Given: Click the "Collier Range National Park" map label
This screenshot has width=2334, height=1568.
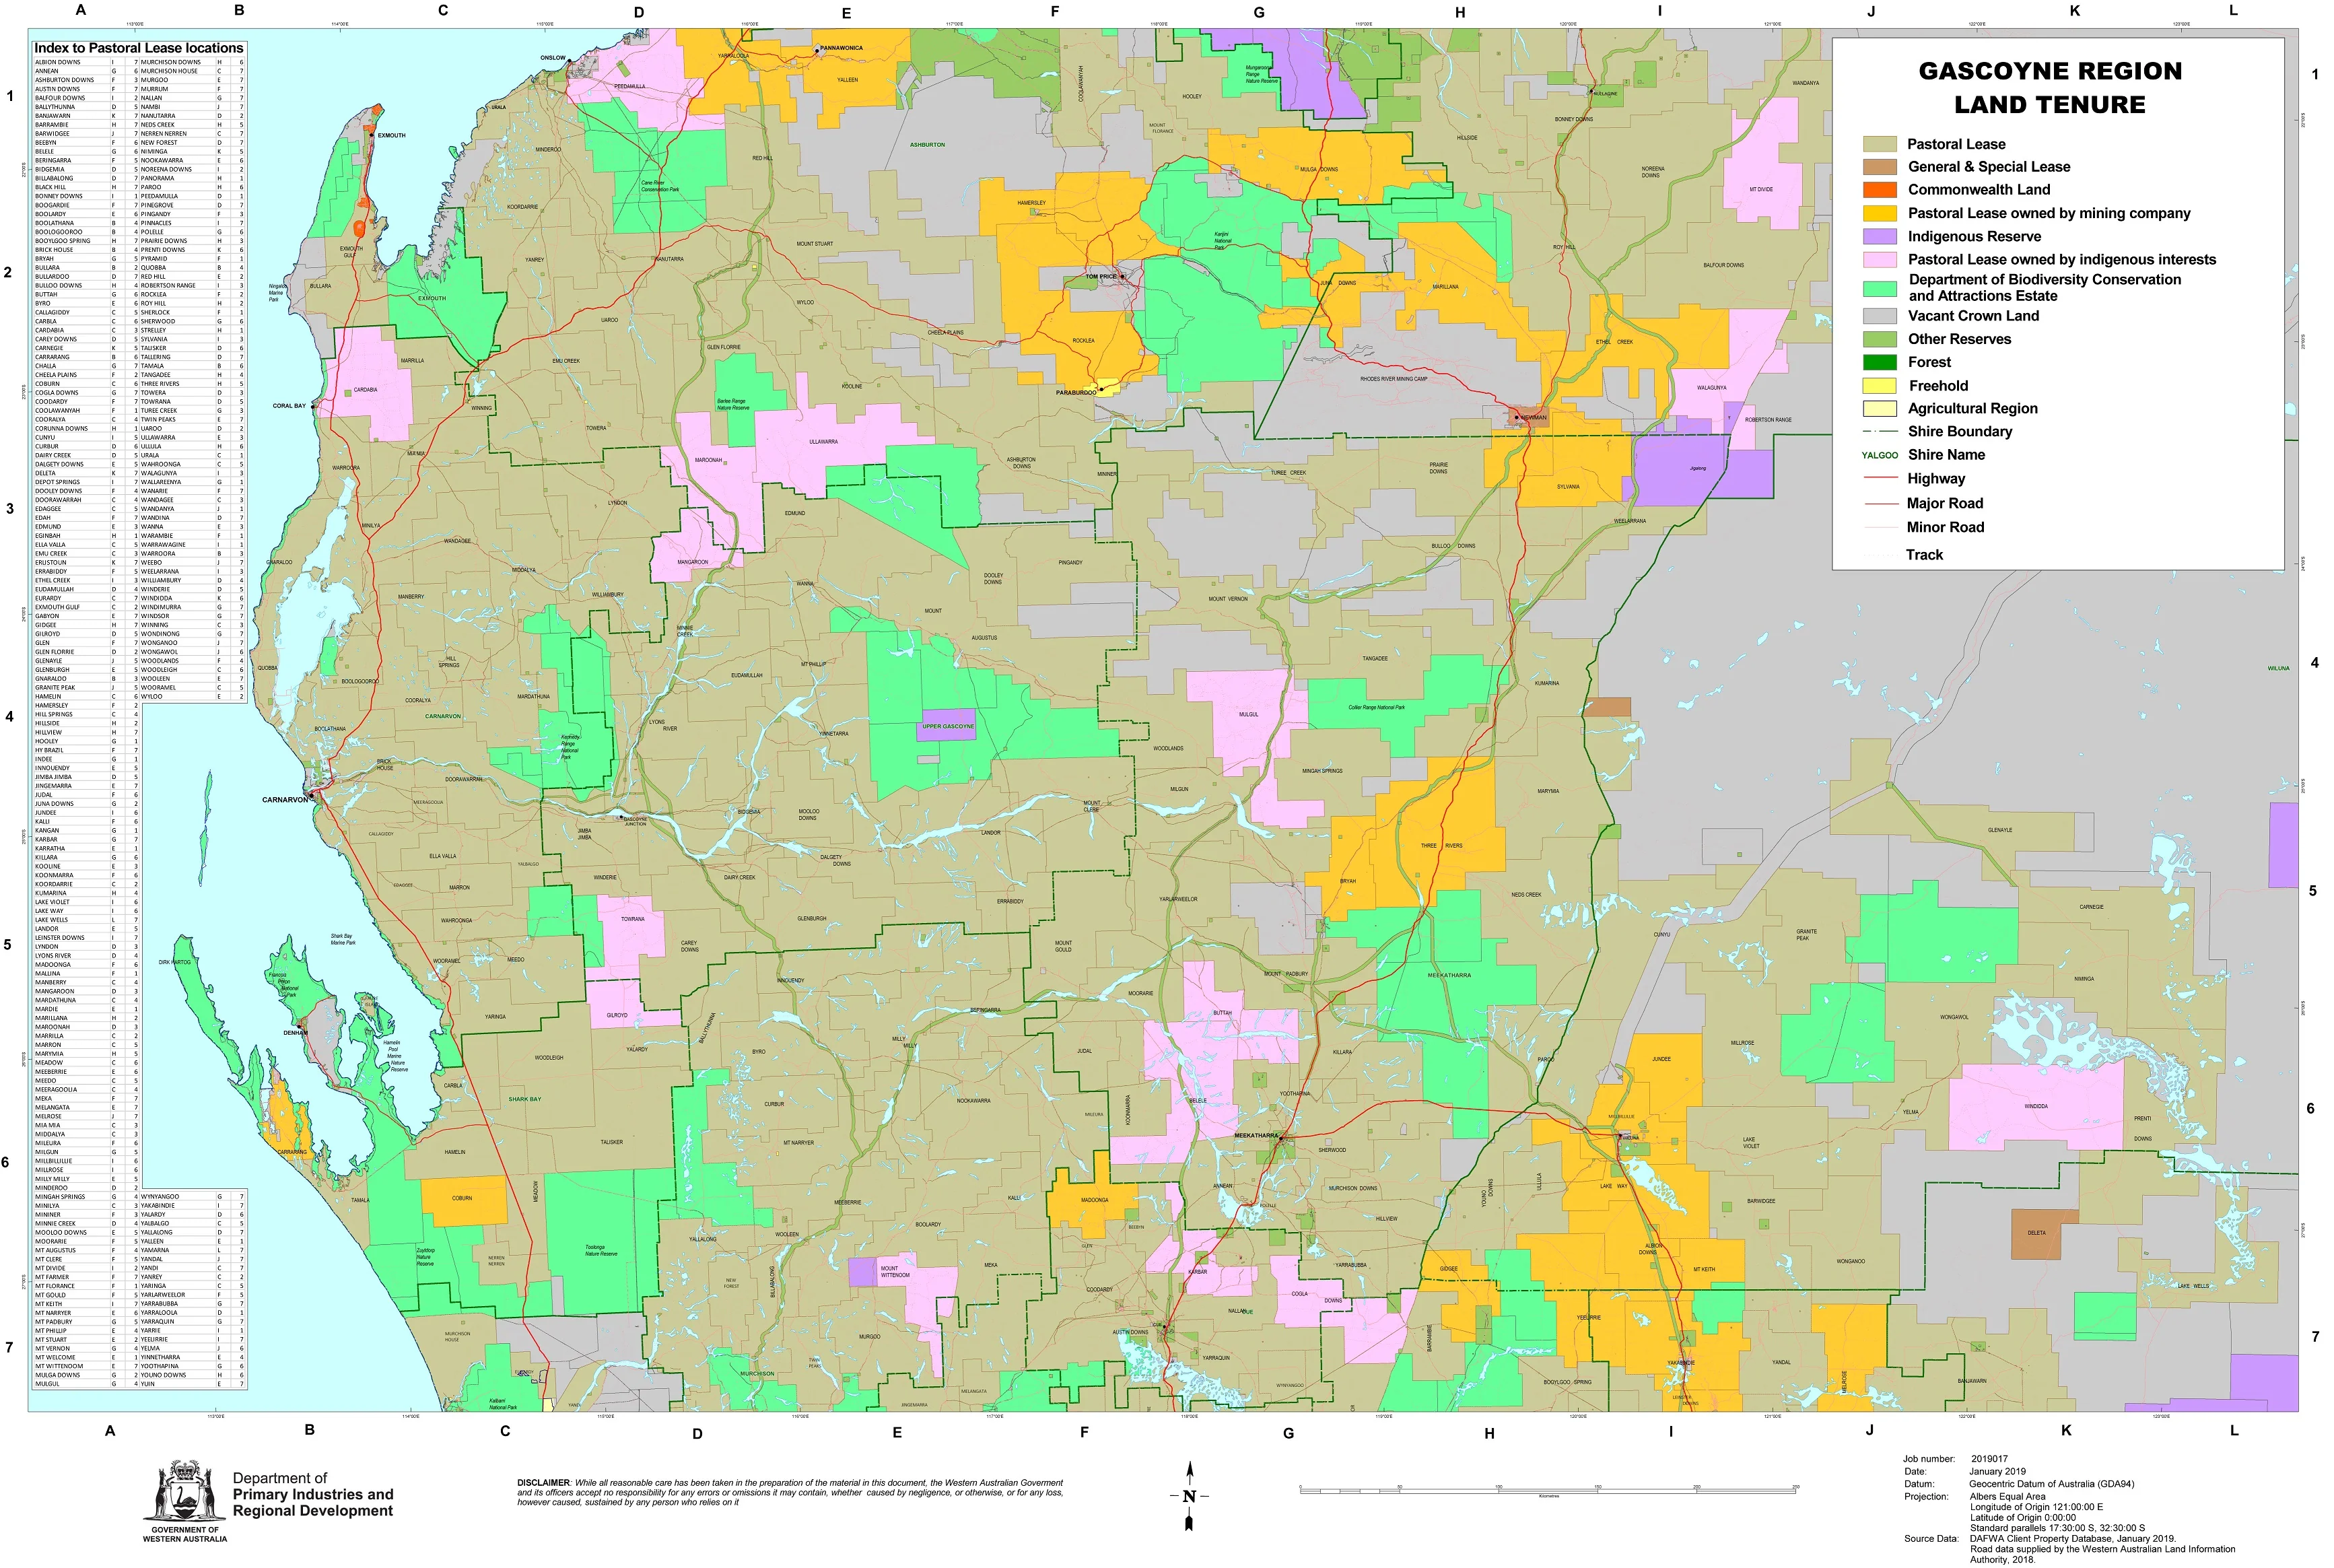Looking at the screenshot, I should click(1376, 707).
